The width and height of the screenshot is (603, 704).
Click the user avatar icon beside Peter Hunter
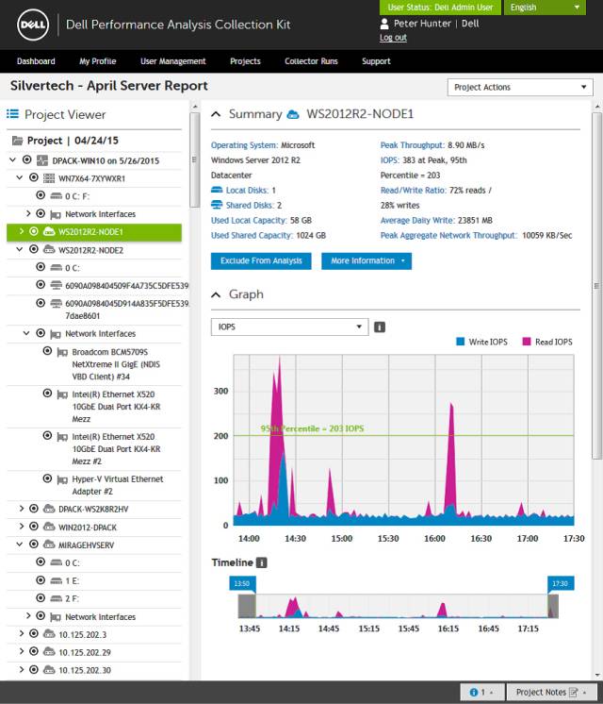[x=384, y=24]
